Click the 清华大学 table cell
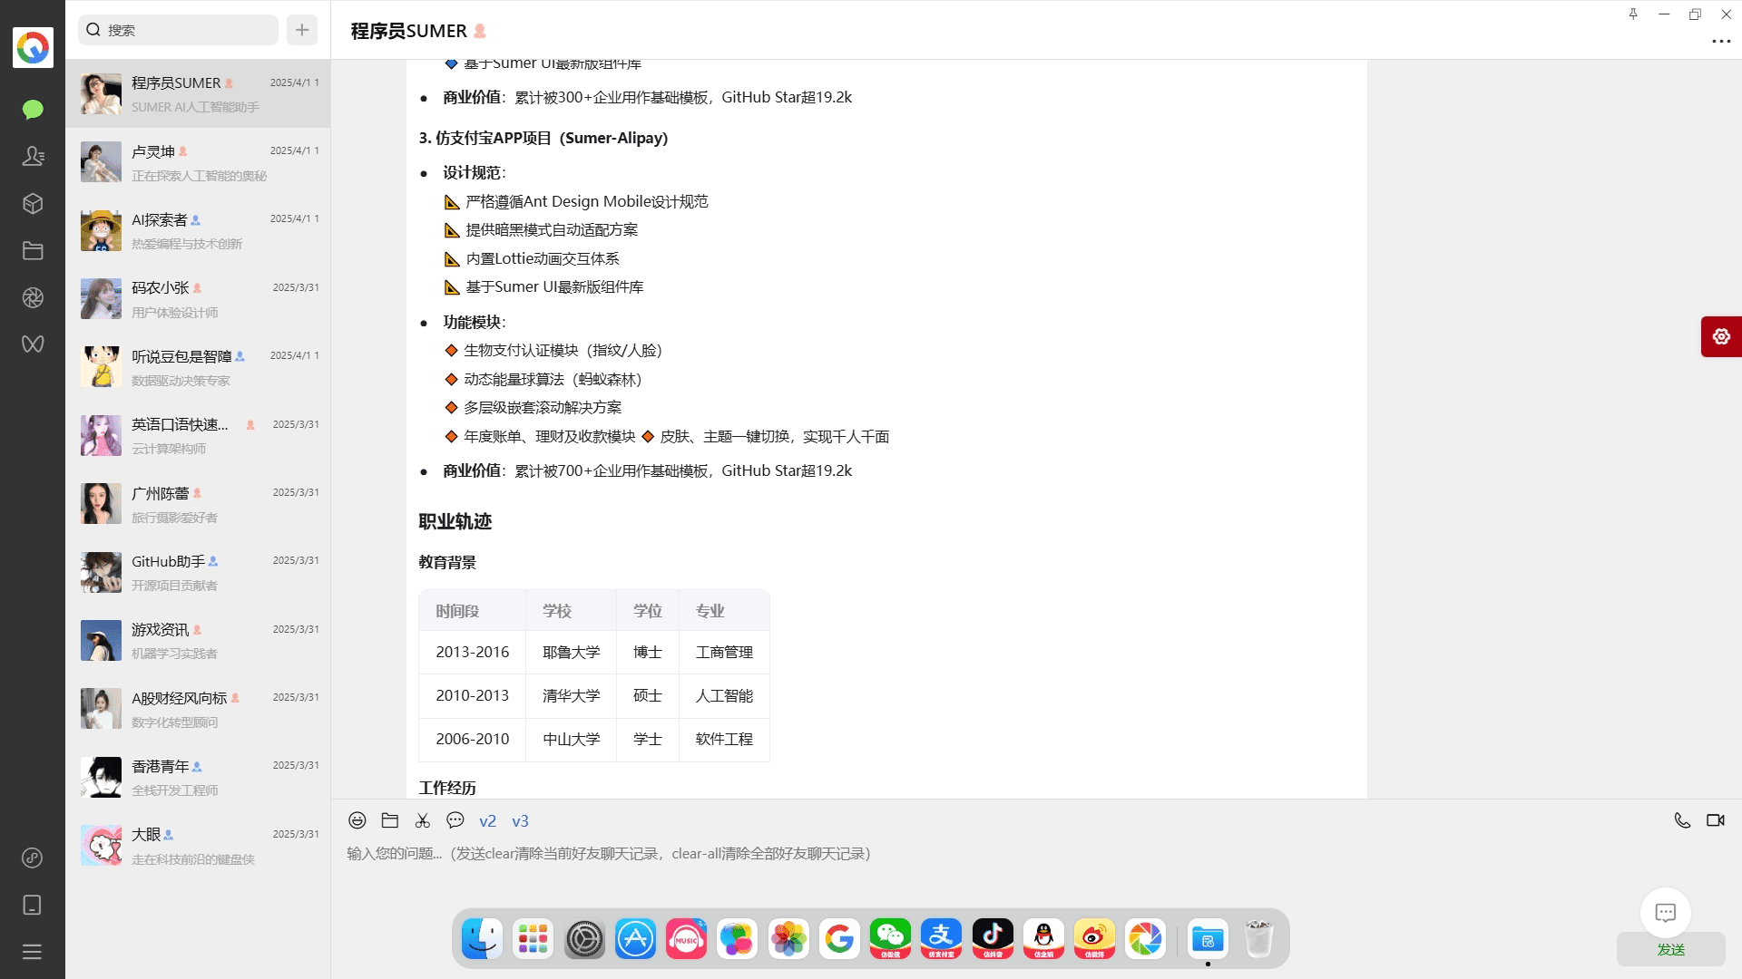 [572, 695]
